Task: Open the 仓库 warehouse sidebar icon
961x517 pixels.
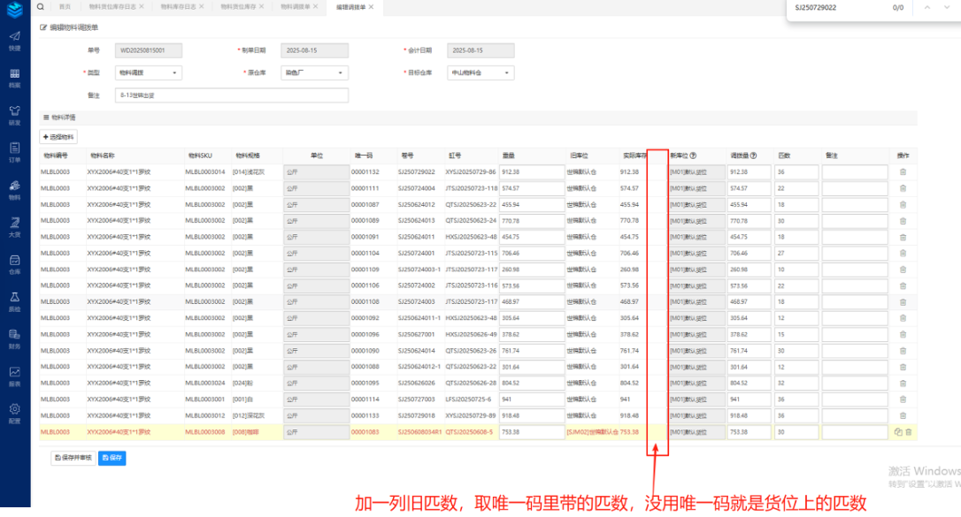Action: [14, 264]
